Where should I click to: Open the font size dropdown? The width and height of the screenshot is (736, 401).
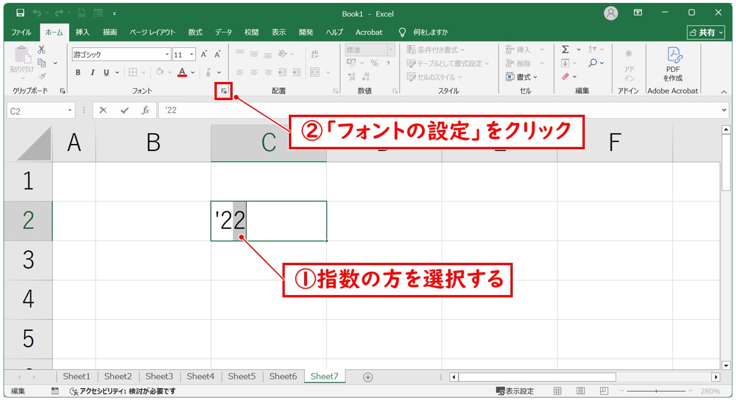click(192, 54)
